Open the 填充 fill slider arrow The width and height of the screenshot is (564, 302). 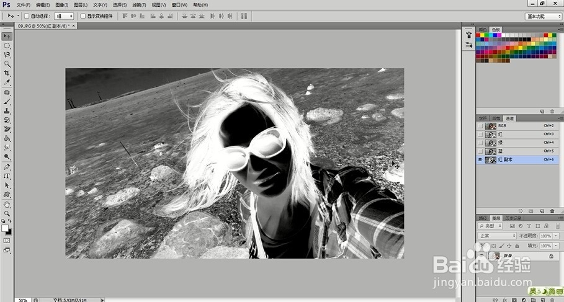pos(556,246)
